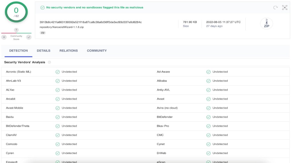Click Undetected check icon for Avast-Mobile
The height and width of the screenshot is (163, 291).
tap(58, 108)
